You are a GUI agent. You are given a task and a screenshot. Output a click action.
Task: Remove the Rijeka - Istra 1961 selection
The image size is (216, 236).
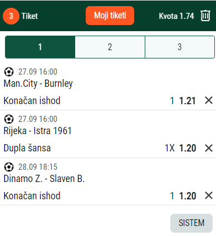click(209, 148)
